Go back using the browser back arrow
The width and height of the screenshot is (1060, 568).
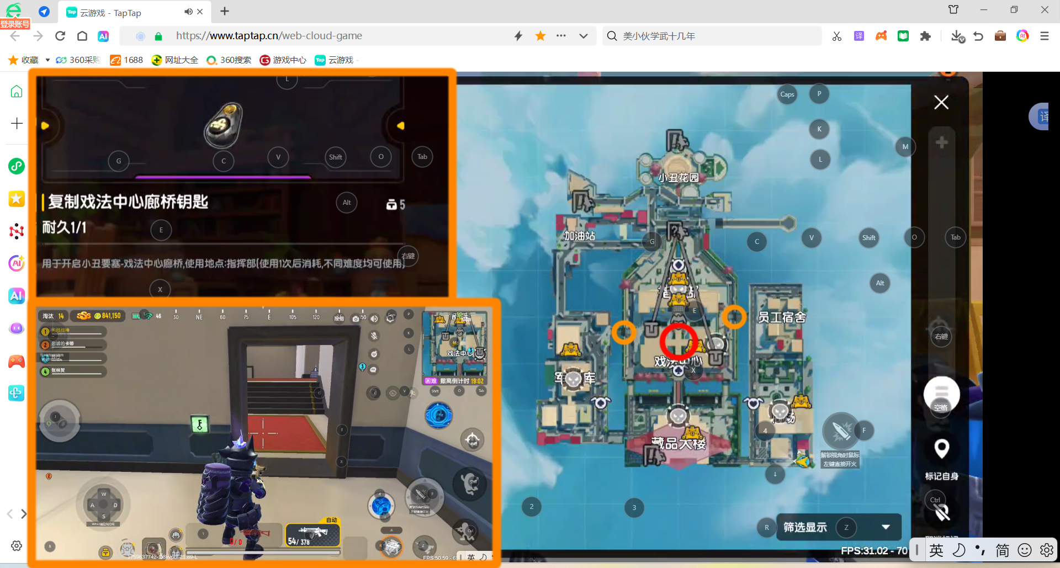tap(15, 36)
